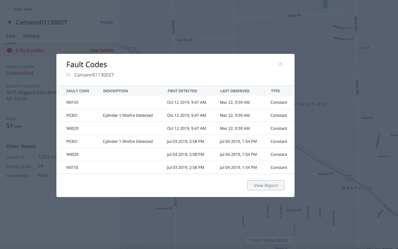Viewport: 398px width, 249px height.
Task: Switch to the History tab
Action: tap(31, 36)
